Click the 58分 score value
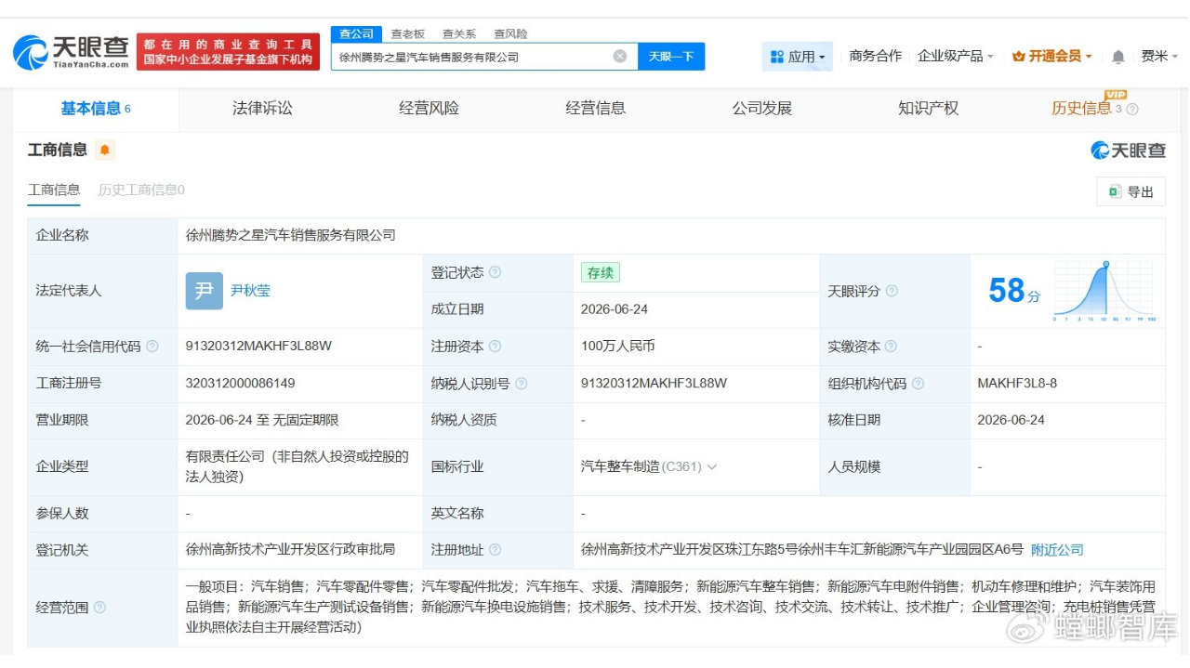 pos(1013,291)
